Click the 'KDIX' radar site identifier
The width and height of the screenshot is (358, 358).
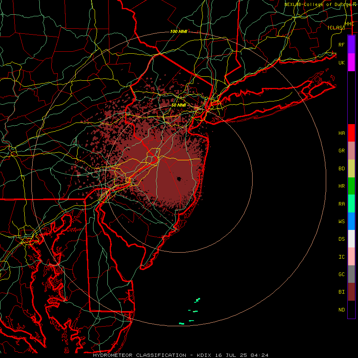coord(204,355)
